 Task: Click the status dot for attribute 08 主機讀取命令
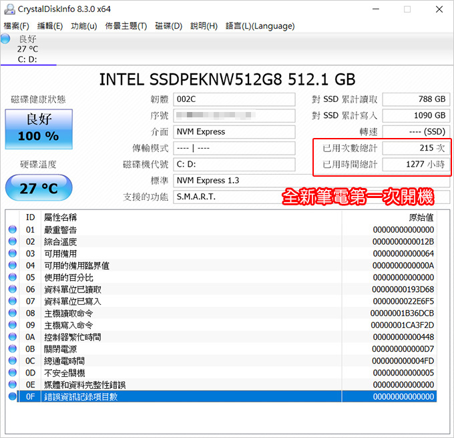tap(13, 313)
